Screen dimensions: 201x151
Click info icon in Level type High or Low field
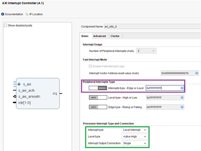182,97
